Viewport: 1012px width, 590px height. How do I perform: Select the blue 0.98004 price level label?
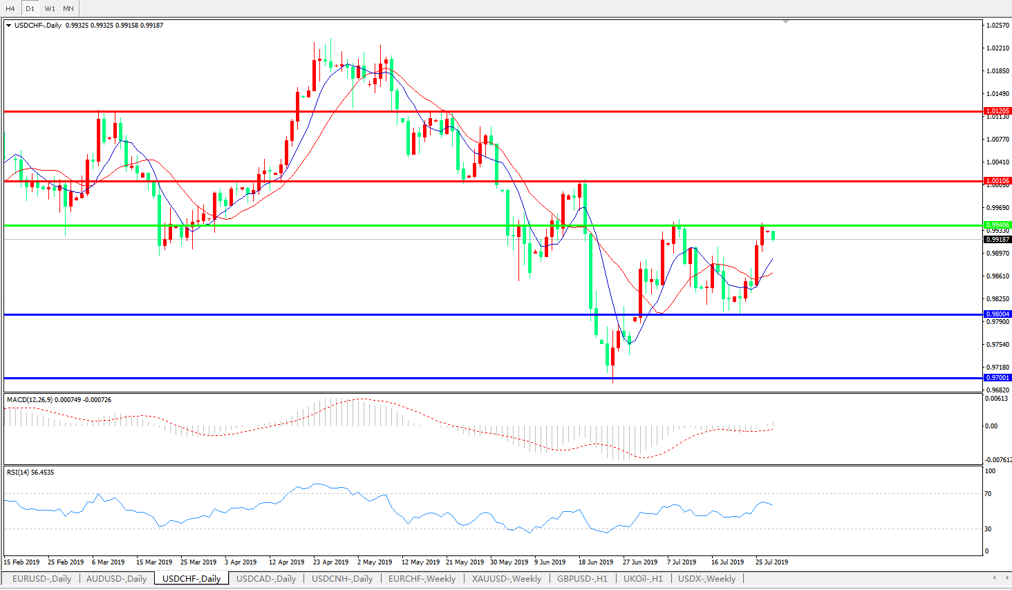point(997,314)
